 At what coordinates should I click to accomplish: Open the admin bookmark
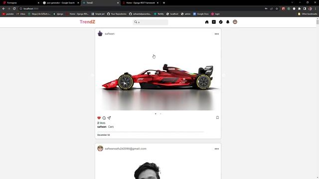click(x=186, y=14)
